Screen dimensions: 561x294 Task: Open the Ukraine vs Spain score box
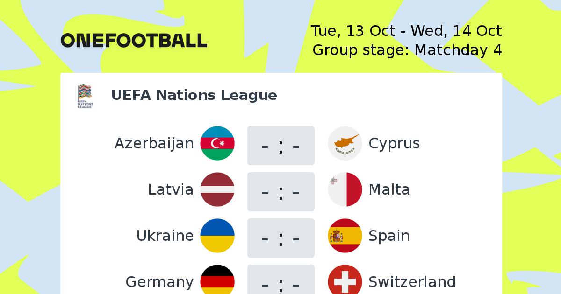tap(281, 238)
